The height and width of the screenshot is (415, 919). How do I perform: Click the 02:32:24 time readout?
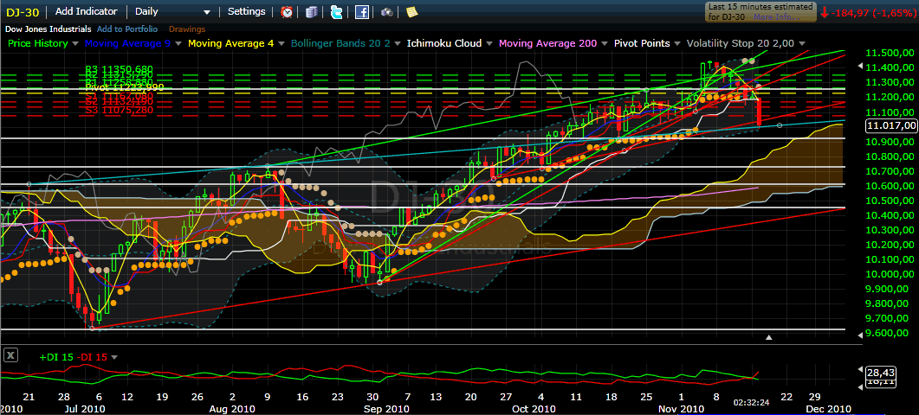[x=751, y=403]
